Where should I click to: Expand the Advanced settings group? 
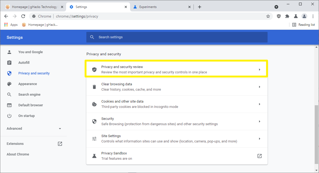[x=34, y=128]
